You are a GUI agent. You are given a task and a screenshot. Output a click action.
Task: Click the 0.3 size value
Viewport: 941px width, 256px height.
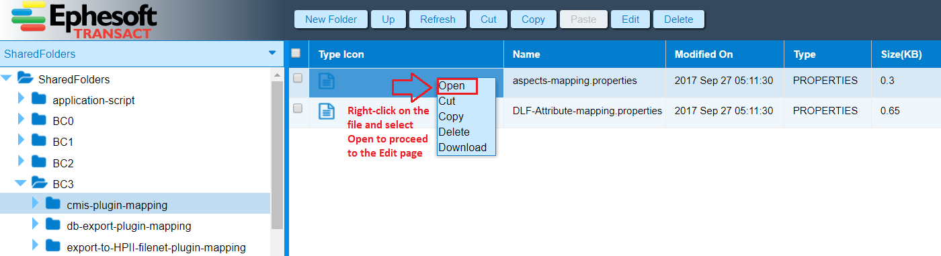[887, 81]
